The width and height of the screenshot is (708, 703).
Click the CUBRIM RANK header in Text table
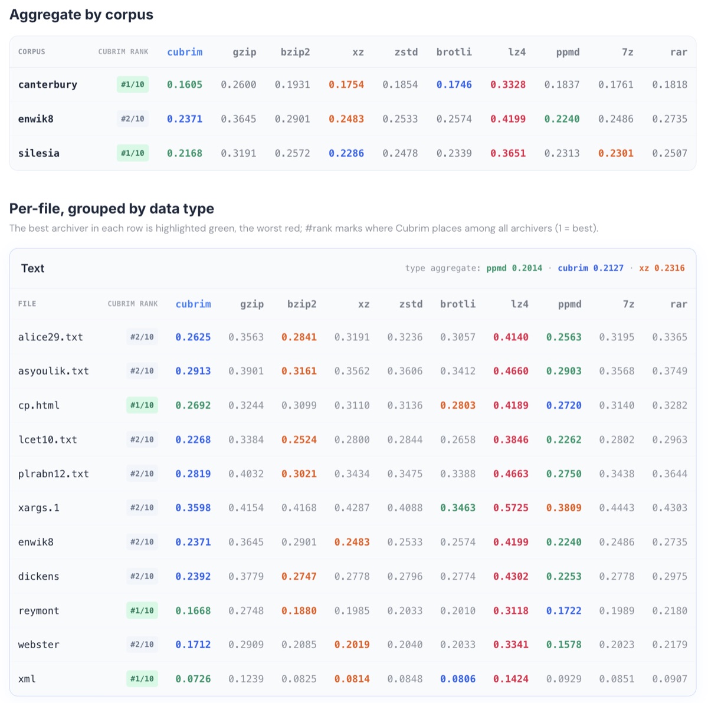point(133,304)
